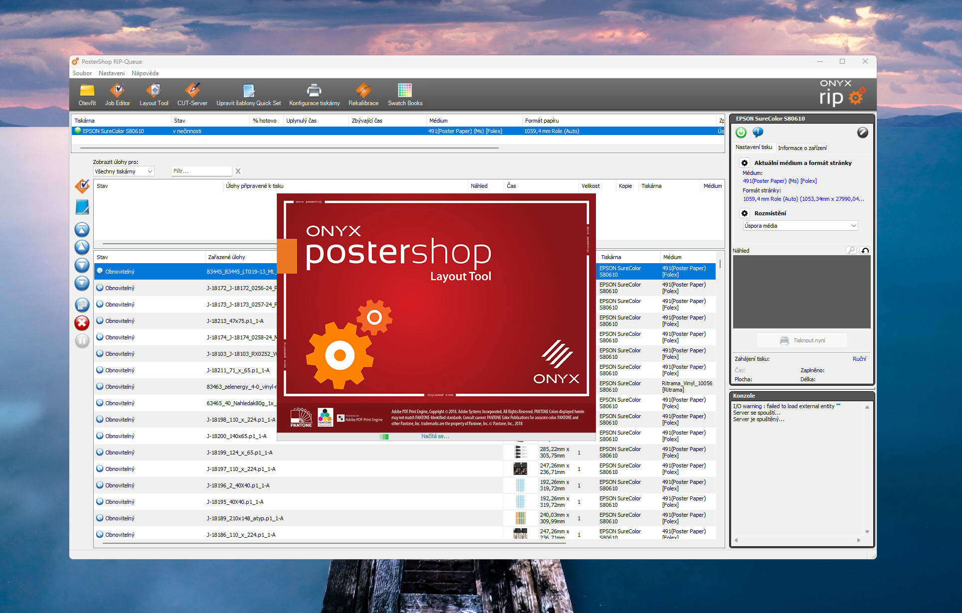Click the blue notebook sidebar icon
962x613 pixels.
(x=82, y=207)
